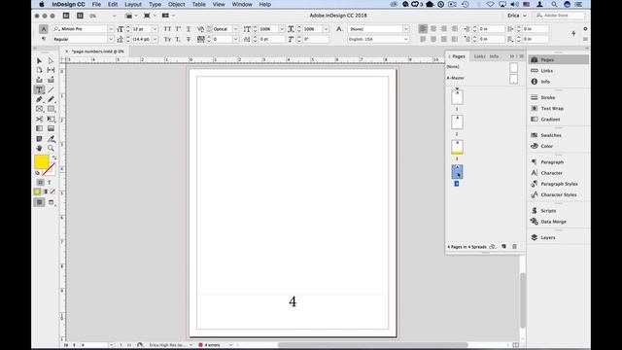Open the Object menu
Image resolution: width=622 pixels, height=350 pixels.
click(176, 4)
